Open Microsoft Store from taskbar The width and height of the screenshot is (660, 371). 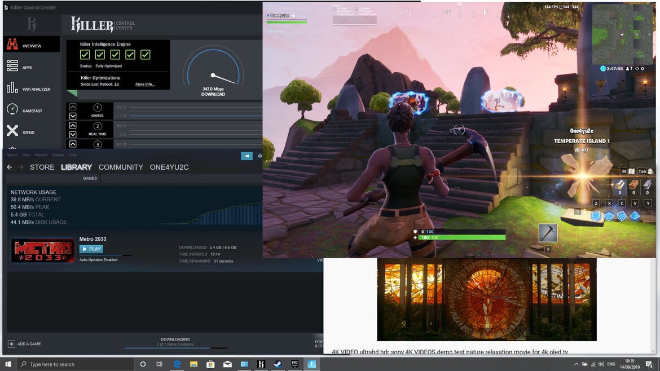click(210, 364)
